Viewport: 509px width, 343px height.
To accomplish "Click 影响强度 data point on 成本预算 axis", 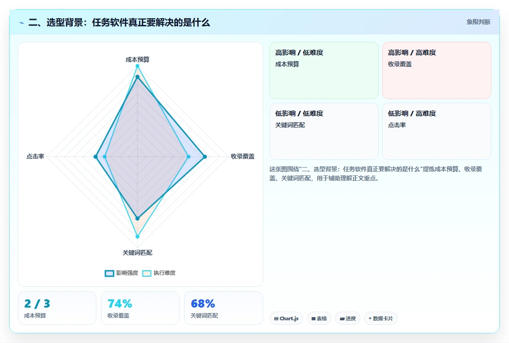I will coord(137,77).
